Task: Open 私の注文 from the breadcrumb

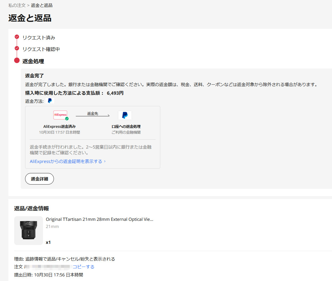Action: coord(16,5)
